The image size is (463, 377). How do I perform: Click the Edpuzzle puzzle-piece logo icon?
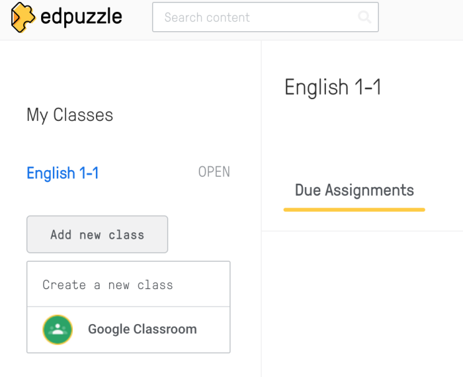click(23, 17)
